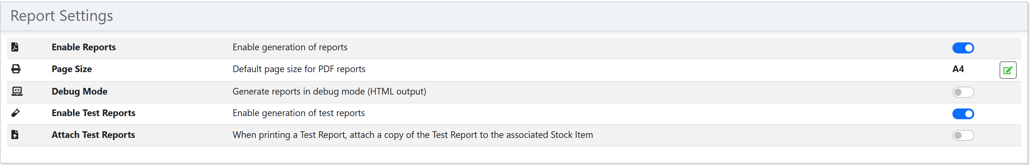Click the Debug Mode setting label

[x=79, y=91]
